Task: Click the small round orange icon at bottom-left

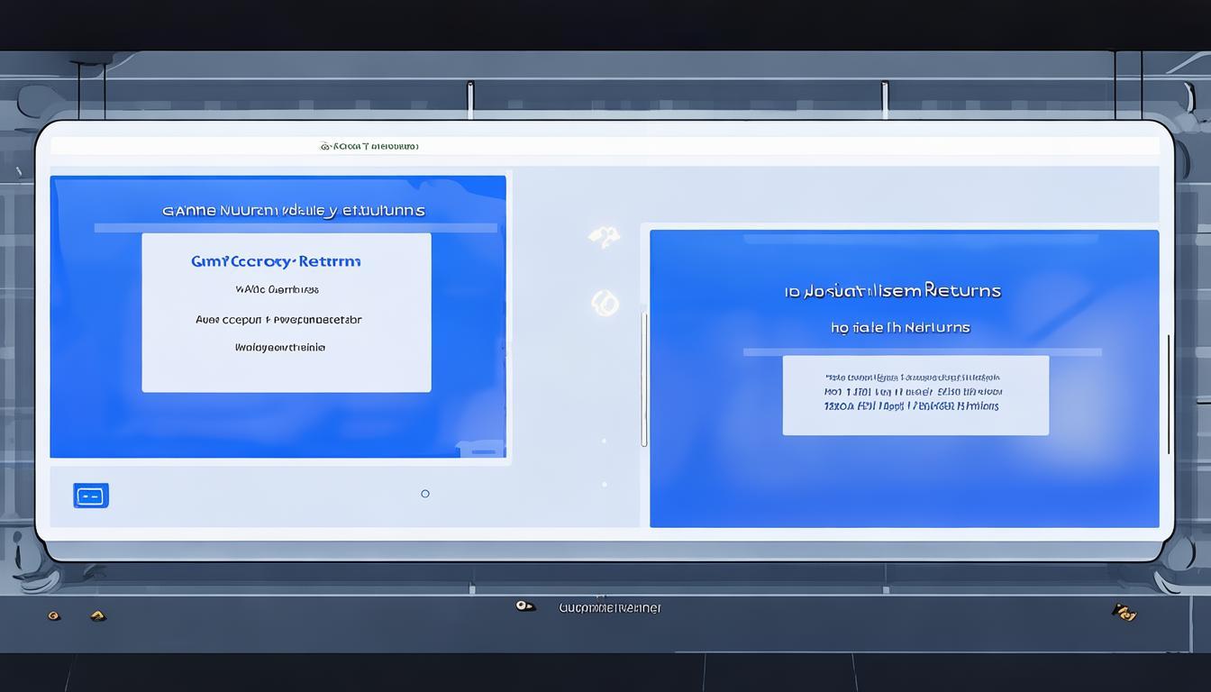Action: pyautogui.click(x=54, y=615)
